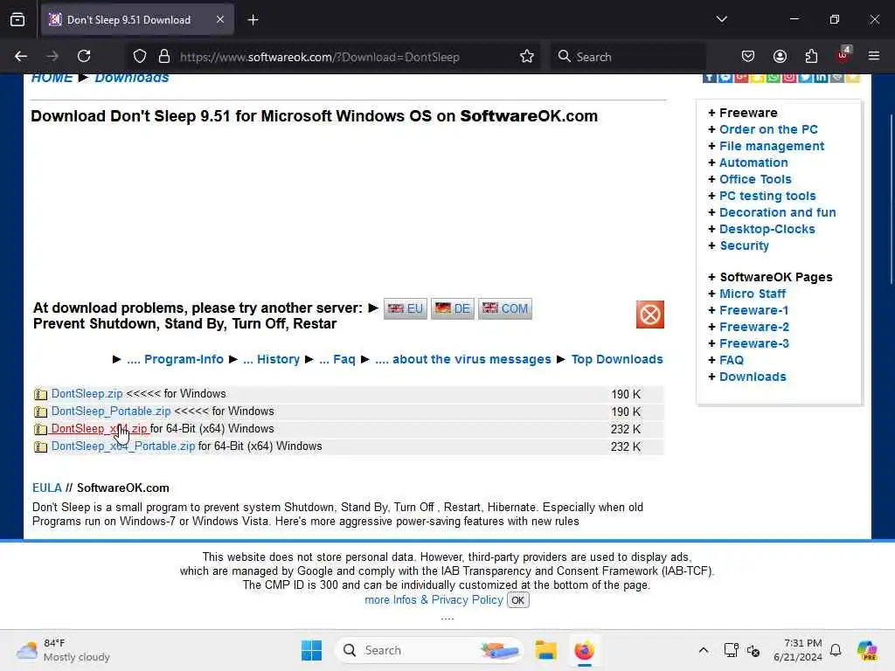This screenshot has height=671, width=895.
Task: Download DontSleep_x64.zip
Action: coord(100,429)
